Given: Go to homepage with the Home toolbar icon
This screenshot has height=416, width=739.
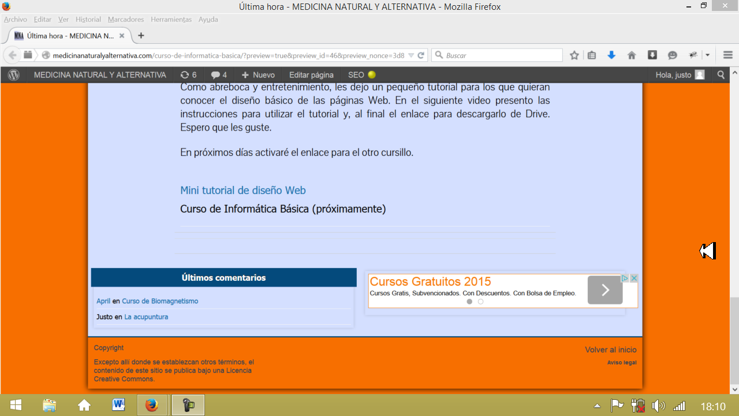Looking at the screenshot, I should tap(632, 55).
